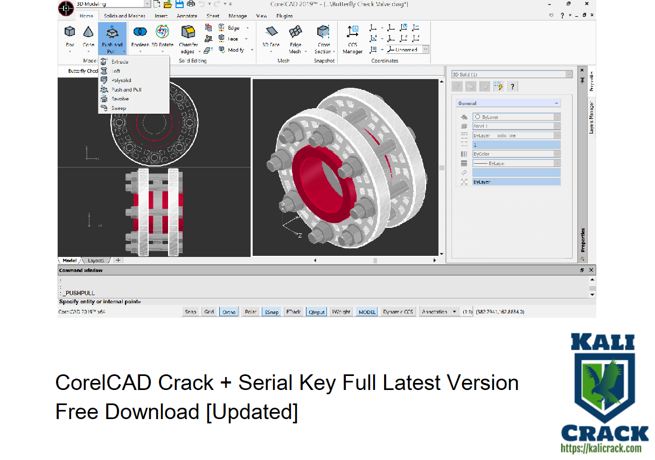Open the Manage ribbon tab
The image size is (655, 460).
238,16
